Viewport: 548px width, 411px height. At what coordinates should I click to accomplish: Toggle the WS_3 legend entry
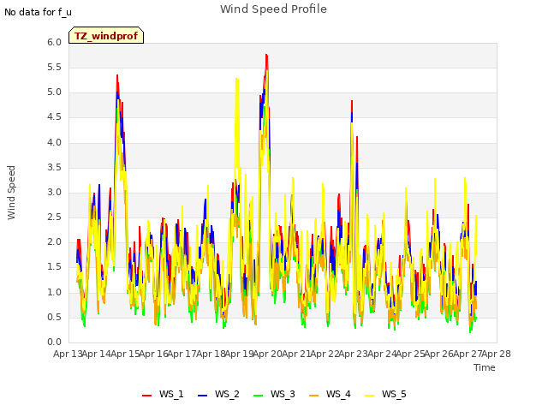click(274, 394)
